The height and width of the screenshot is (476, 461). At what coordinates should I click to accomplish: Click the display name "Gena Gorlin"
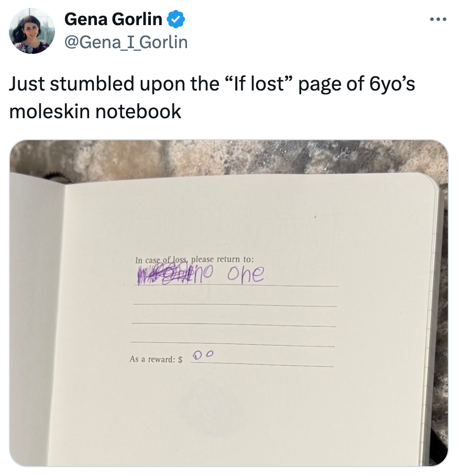113,20
